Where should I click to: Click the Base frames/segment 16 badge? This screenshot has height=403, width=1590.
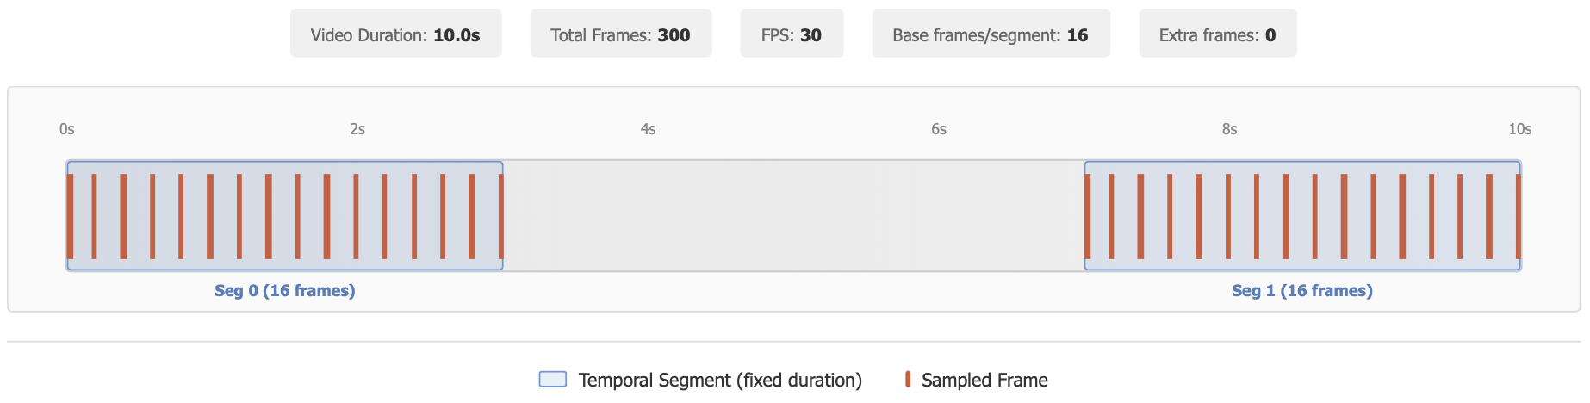pos(990,34)
